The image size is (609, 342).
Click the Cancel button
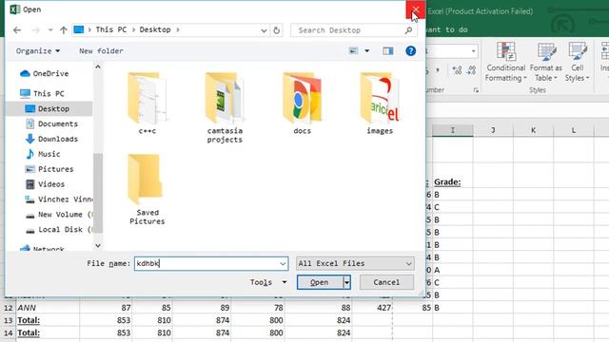tap(386, 282)
